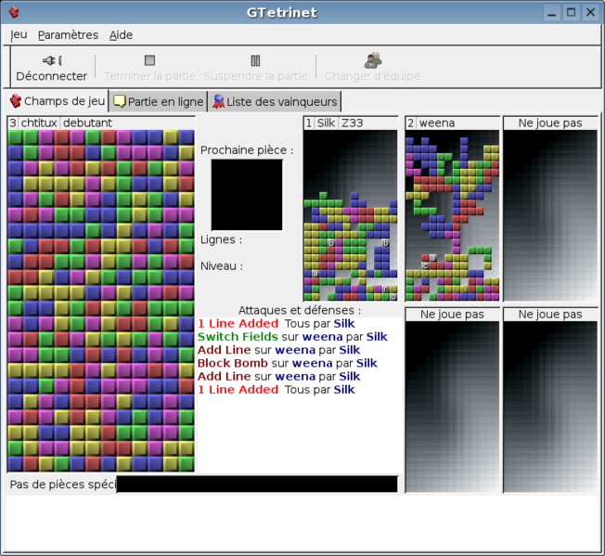605x556 pixels.
Task: Click the red block icon on Champs de jeu tab
Action: (x=16, y=101)
